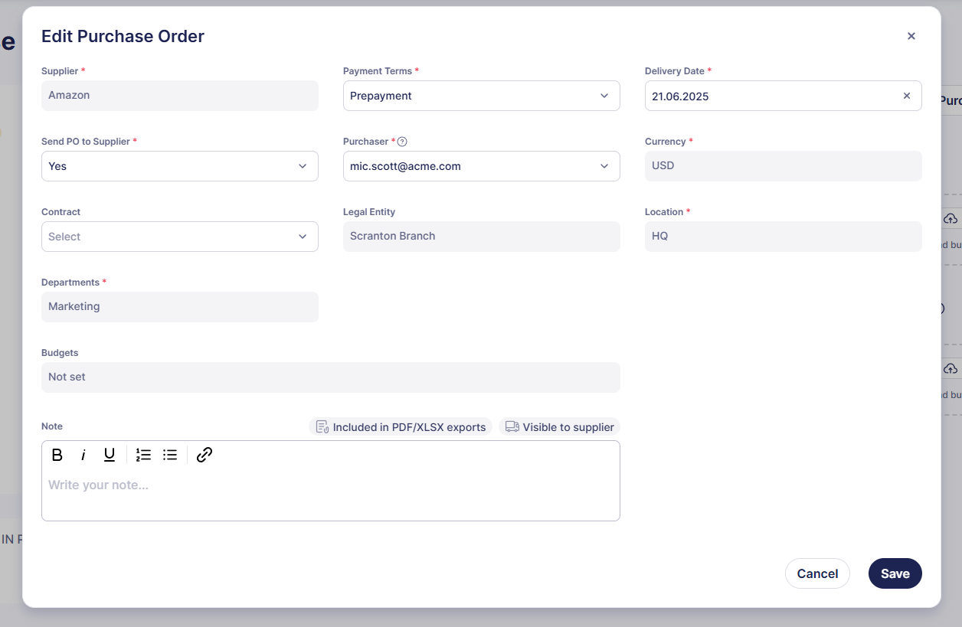Focus the note text area
The image size is (962, 627).
(x=330, y=494)
